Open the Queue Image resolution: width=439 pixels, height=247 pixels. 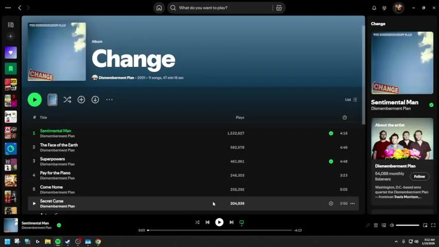pyautogui.click(x=376, y=225)
